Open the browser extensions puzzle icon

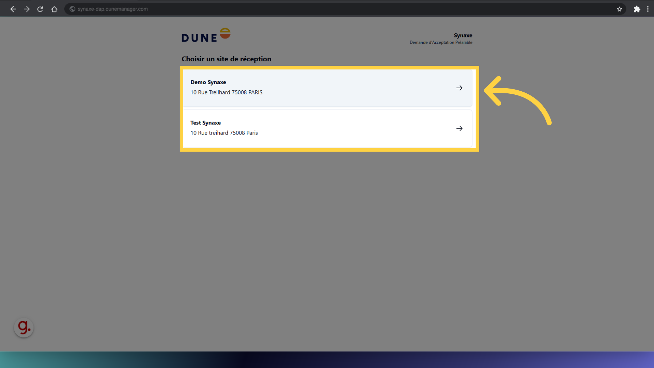click(637, 9)
